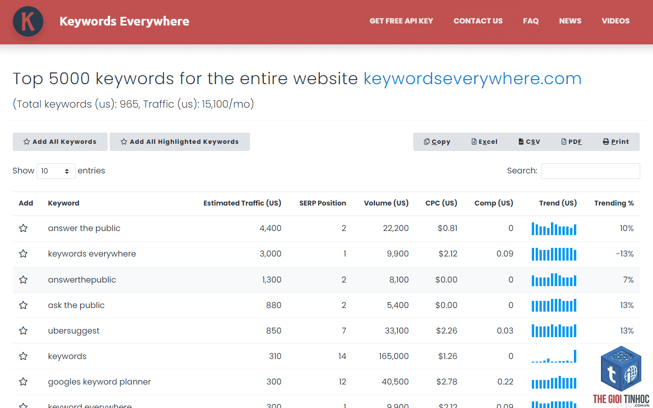Star the 'keywords everywhere' keyword row
The height and width of the screenshot is (408, 653).
tap(23, 254)
